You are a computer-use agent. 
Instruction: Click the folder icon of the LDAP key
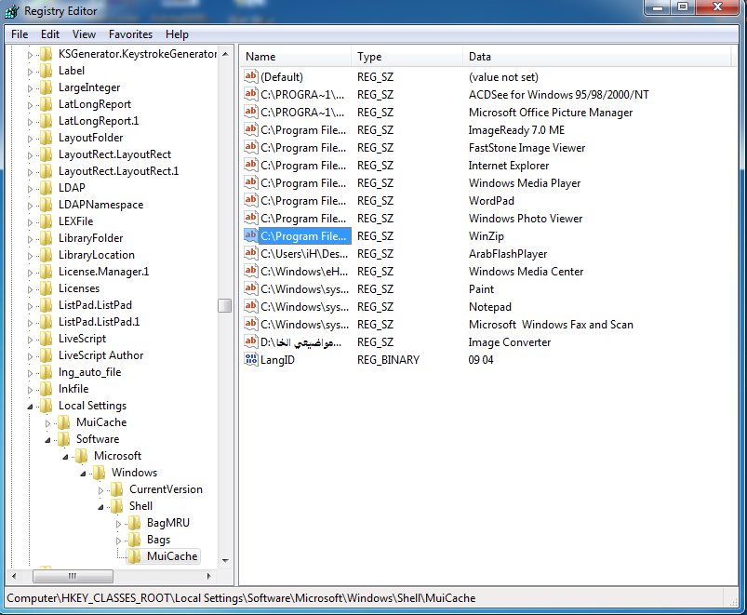click(x=47, y=188)
